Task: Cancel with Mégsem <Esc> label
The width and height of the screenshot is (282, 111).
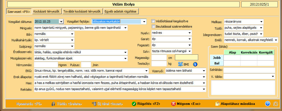Action: pyautogui.click(x=189, y=104)
